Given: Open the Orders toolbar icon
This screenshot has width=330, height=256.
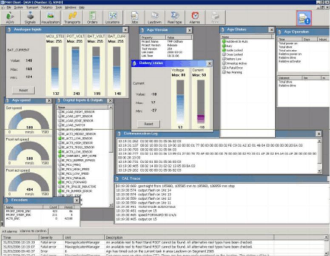Looking at the screenshot, I should [x=92, y=17].
